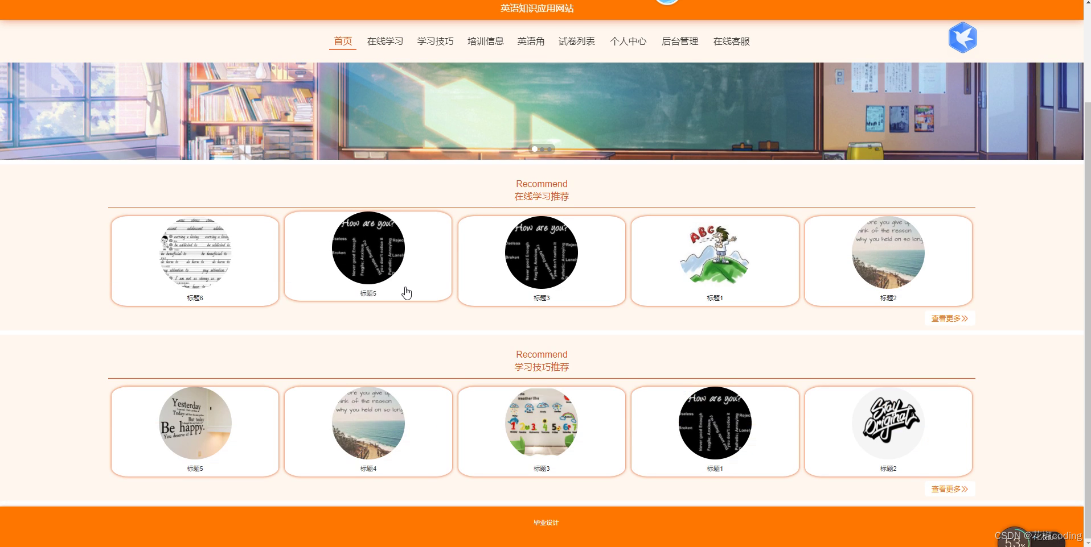
Task: Open 个人中心 from the navigation bar
Action: pos(629,41)
